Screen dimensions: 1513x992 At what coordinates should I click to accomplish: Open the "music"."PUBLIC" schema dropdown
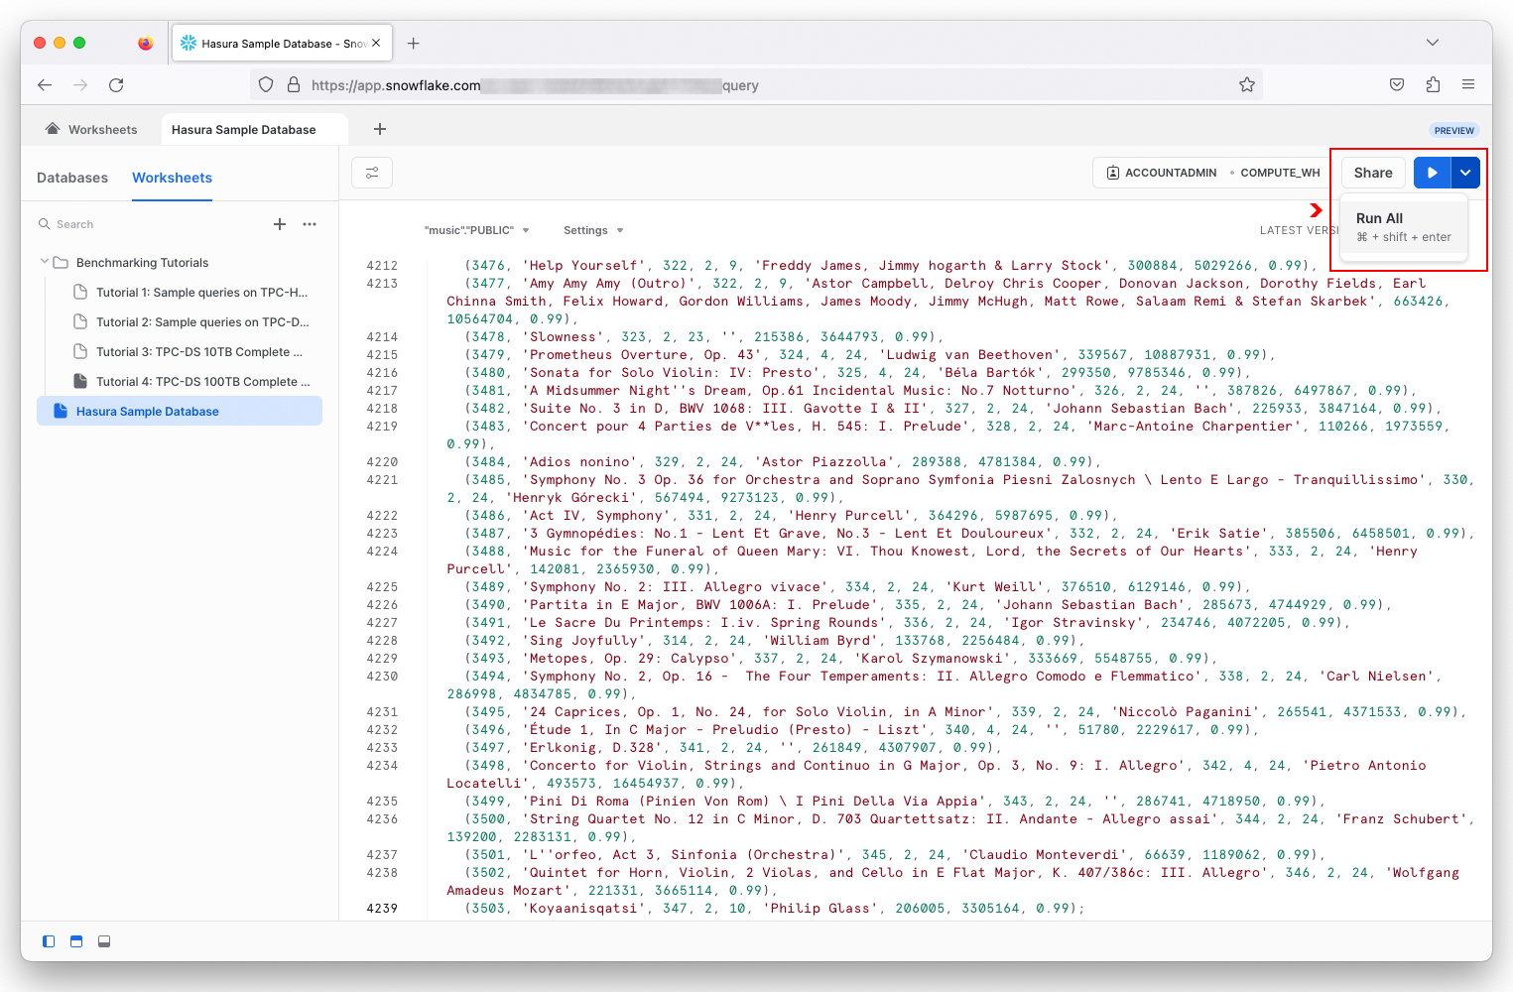(x=479, y=229)
